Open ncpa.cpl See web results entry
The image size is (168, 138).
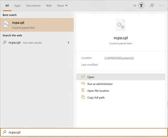37,42
